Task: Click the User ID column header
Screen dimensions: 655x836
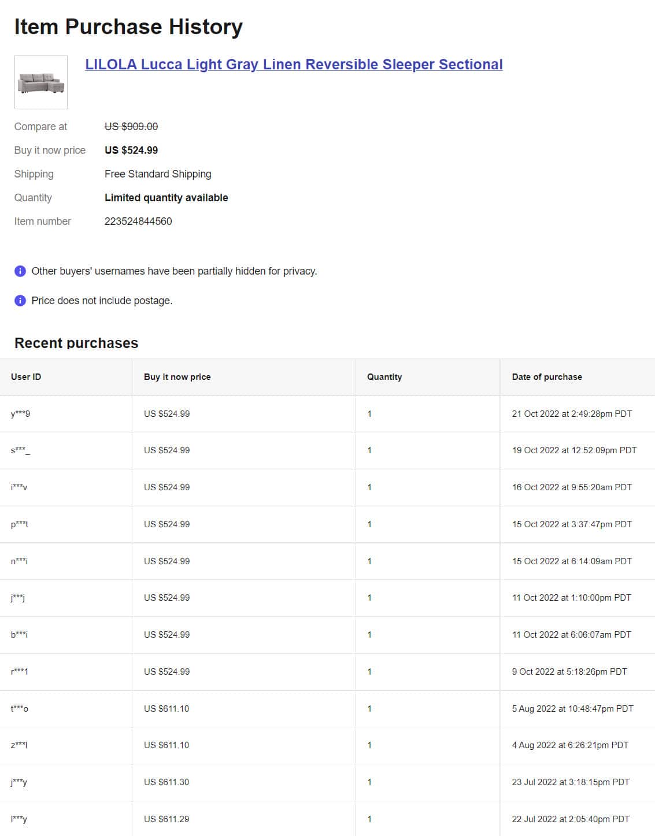Action: (x=26, y=377)
